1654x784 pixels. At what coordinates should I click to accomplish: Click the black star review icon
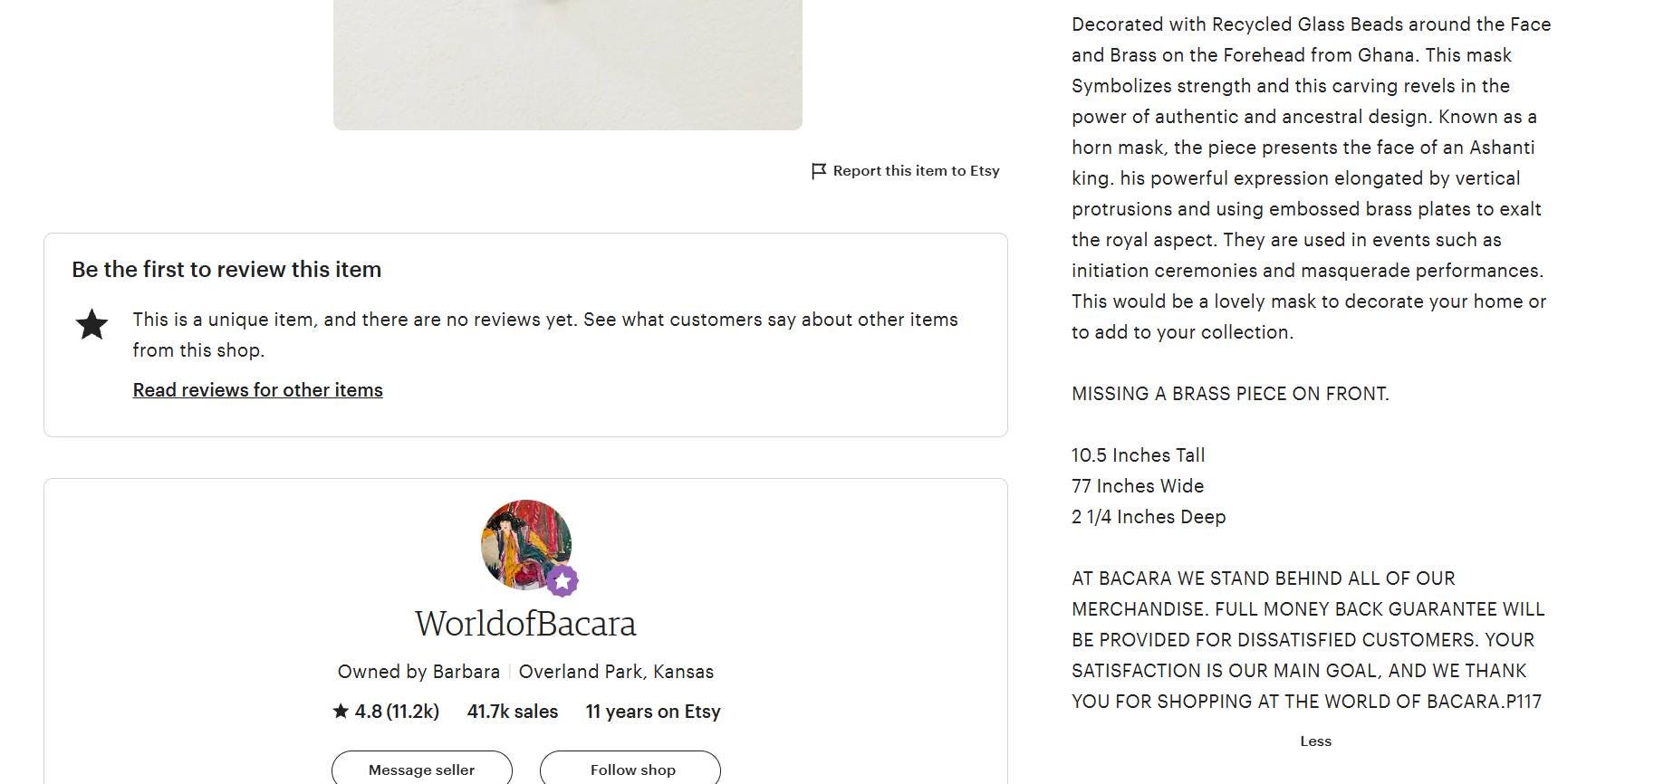point(91,324)
